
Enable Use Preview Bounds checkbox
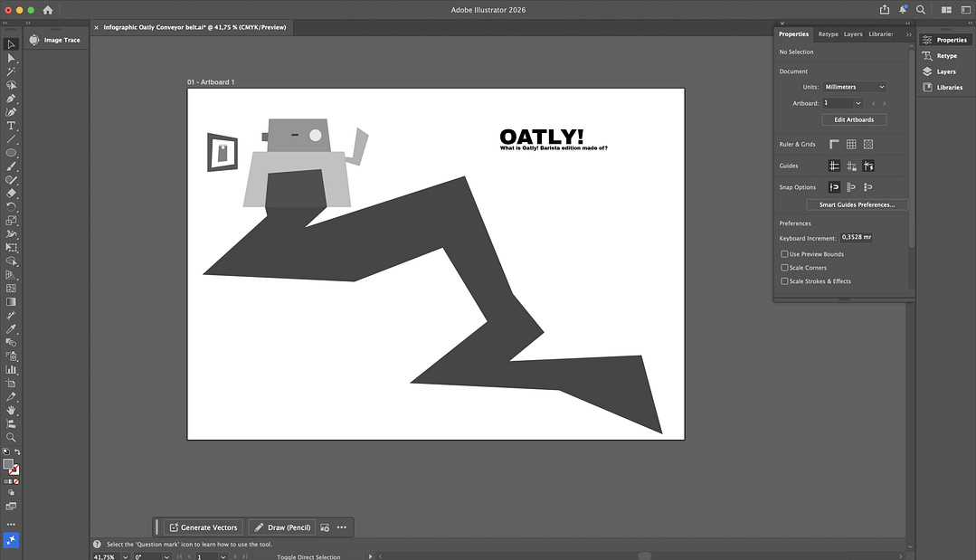tap(784, 254)
